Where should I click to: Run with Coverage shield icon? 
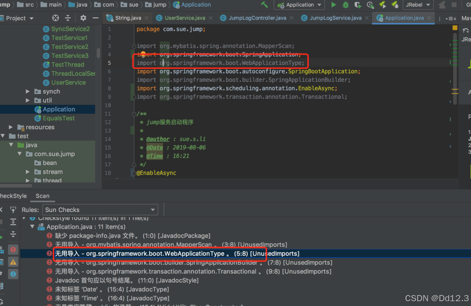pos(358,5)
